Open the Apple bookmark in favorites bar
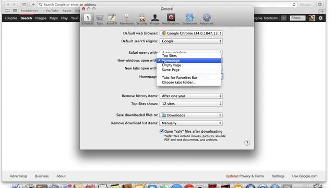The height and width of the screenshot is (188, 334). (67, 10)
